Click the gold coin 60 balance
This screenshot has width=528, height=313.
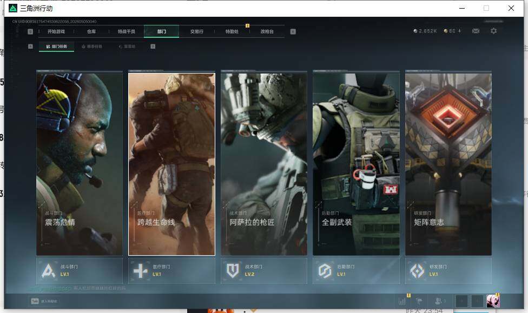coord(450,31)
